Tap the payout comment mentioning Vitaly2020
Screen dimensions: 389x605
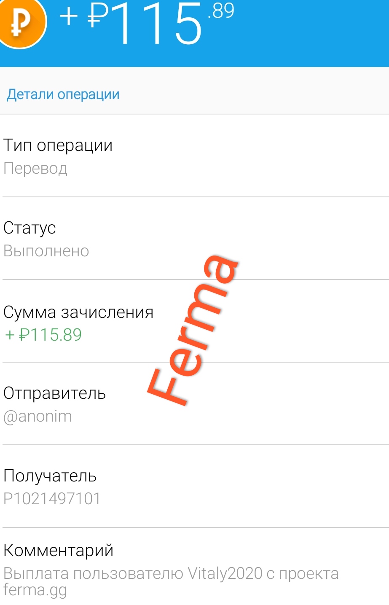171,574
